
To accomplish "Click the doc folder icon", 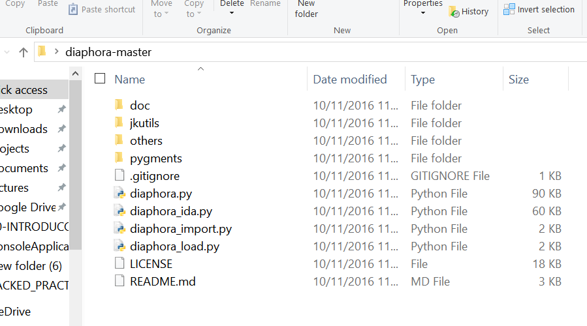I will (119, 105).
